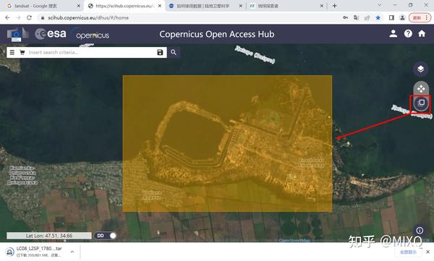Focus the Insert search criteria field
Viewport: 434px width, 261px height.
(x=91, y=52)
